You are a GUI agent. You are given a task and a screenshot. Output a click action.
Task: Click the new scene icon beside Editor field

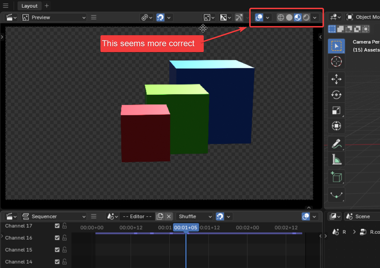click(x=160, y=217)
